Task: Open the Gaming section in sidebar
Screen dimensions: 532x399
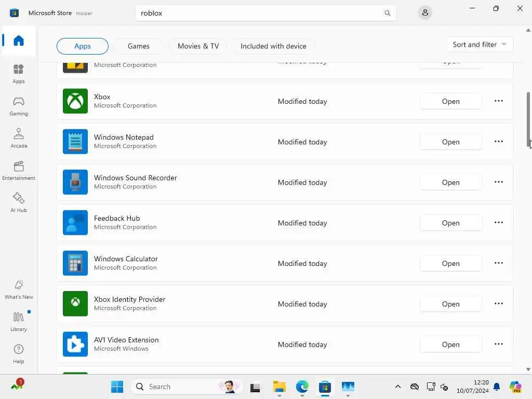Action: (x=19, y=106)
